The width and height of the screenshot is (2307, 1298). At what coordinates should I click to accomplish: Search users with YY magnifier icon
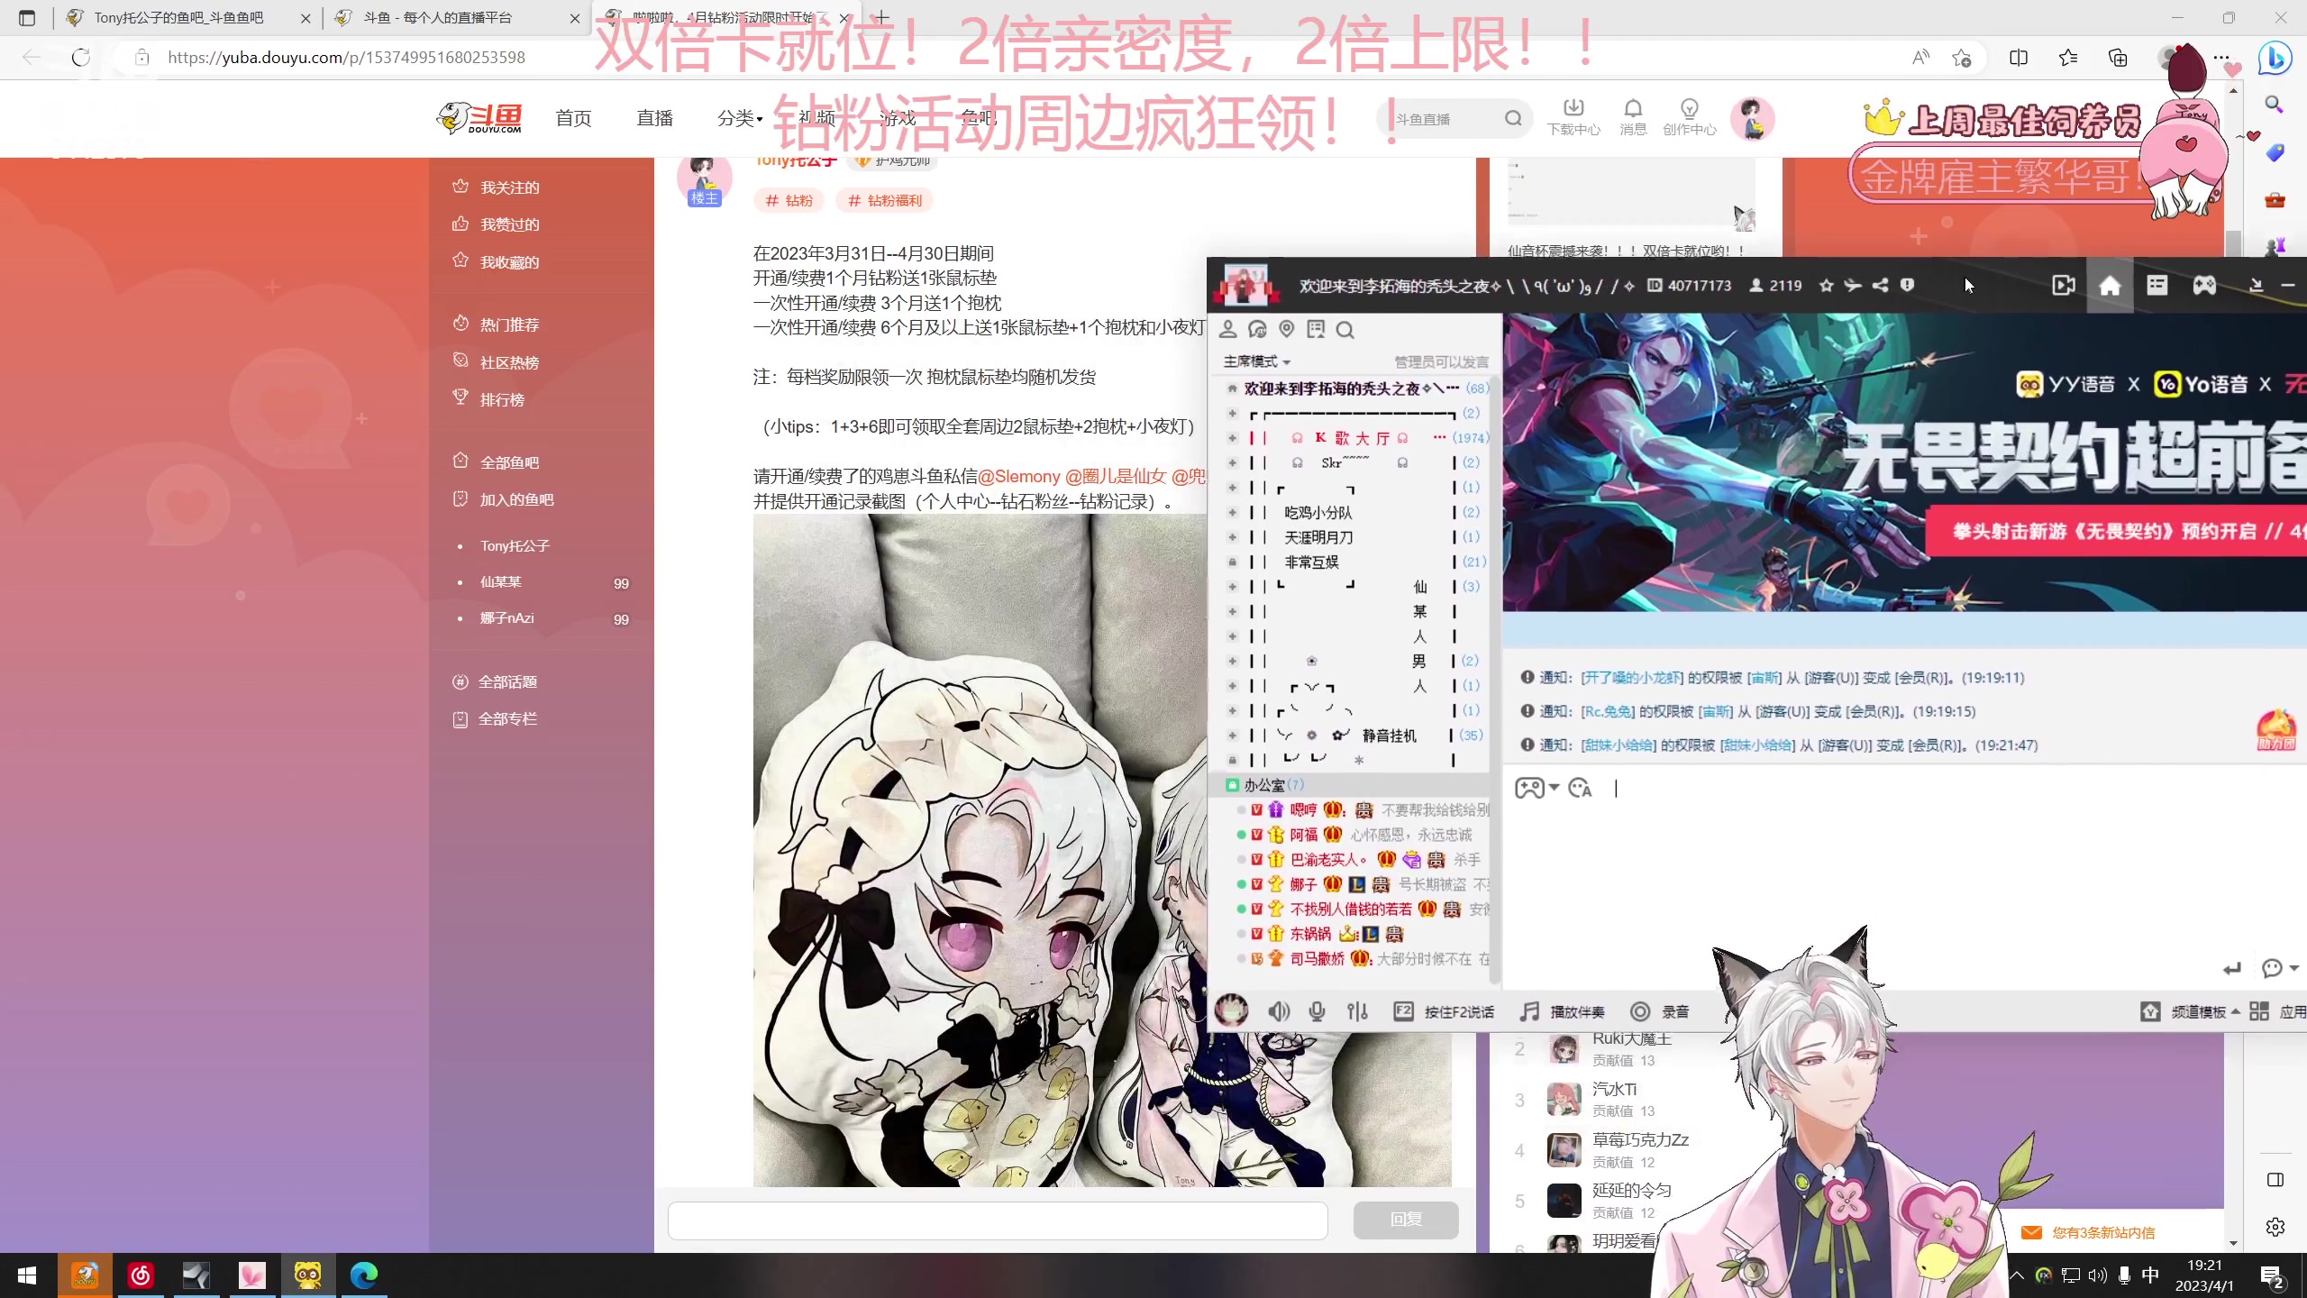click(1345, 330)
